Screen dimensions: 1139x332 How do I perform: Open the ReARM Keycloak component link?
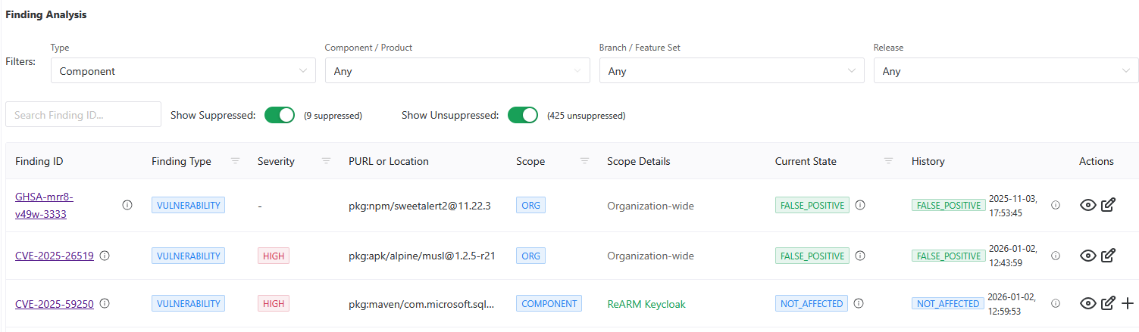tap(646, 303)
